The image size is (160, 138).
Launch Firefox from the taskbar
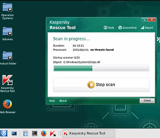44,133
